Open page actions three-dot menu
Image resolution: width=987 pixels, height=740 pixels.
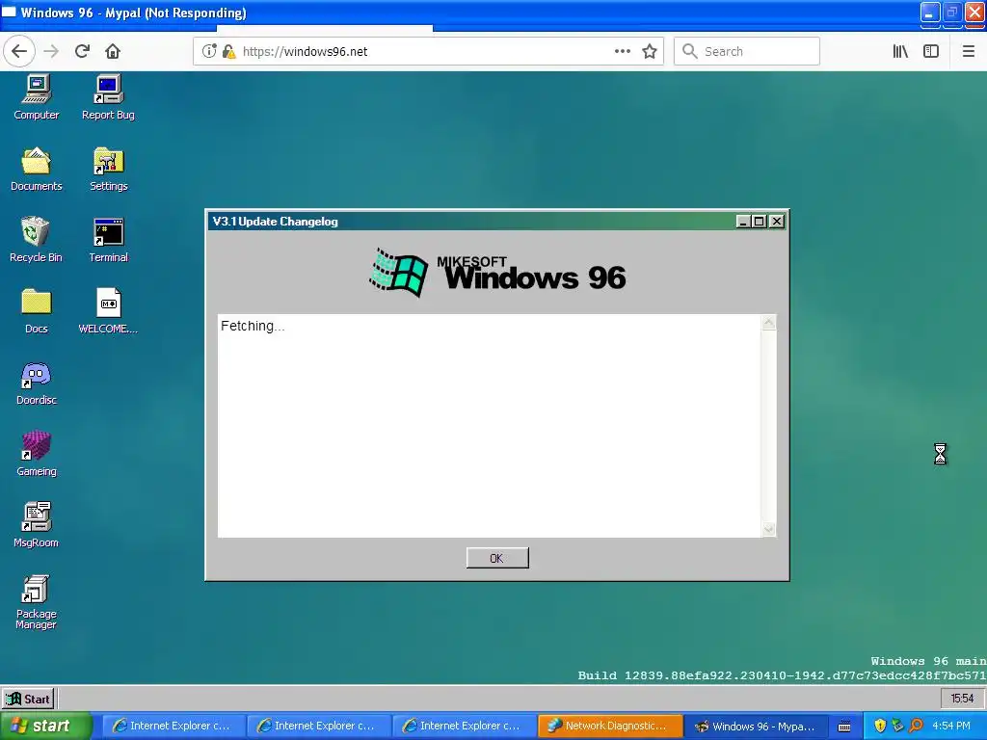click(x=622, y=51)
